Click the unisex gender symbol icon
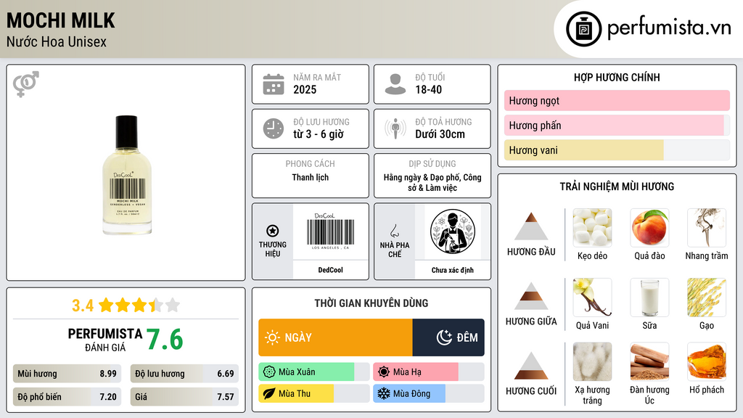 [x=26, y=84]
